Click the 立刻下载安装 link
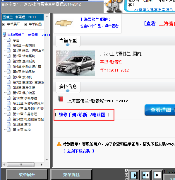175x180 pixels. [78, 151]
